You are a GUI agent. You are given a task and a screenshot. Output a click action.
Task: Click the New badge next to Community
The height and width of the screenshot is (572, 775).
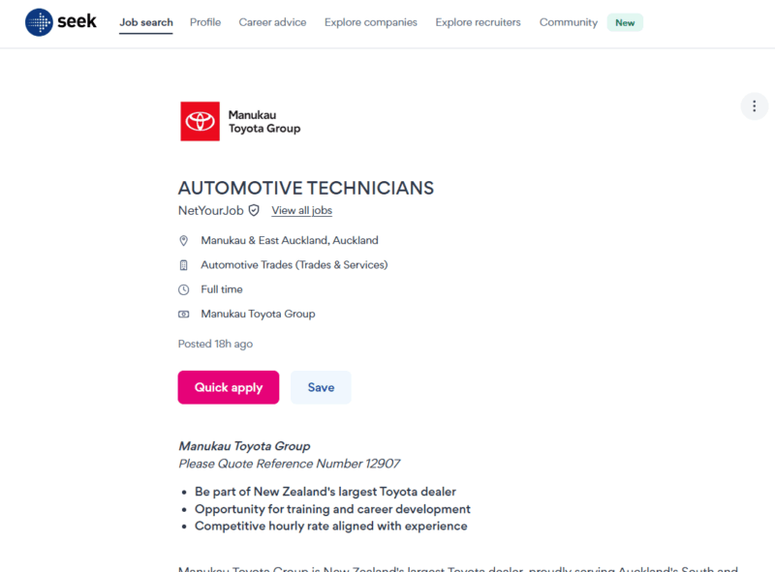pyautogui.click(x=625, y=22)
